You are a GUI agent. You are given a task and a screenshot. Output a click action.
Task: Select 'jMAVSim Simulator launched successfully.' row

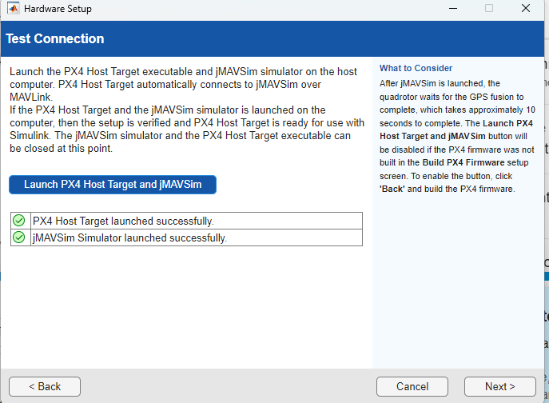coord(187,237)
